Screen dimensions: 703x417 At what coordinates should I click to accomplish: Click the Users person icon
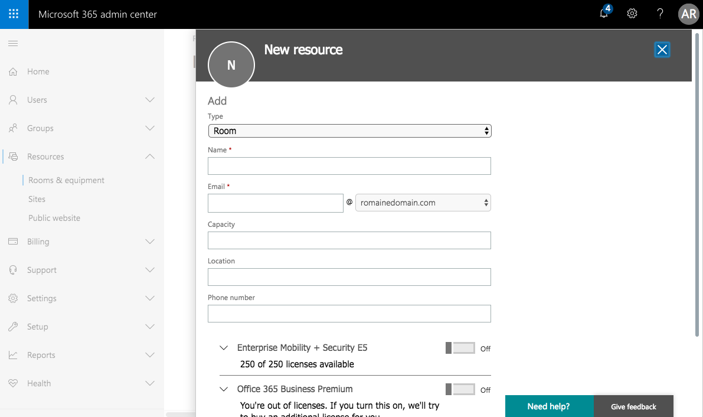coord(13,100)
